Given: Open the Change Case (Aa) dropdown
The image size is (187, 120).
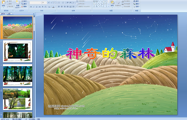Looking at the screenshot, I should 49,7.
